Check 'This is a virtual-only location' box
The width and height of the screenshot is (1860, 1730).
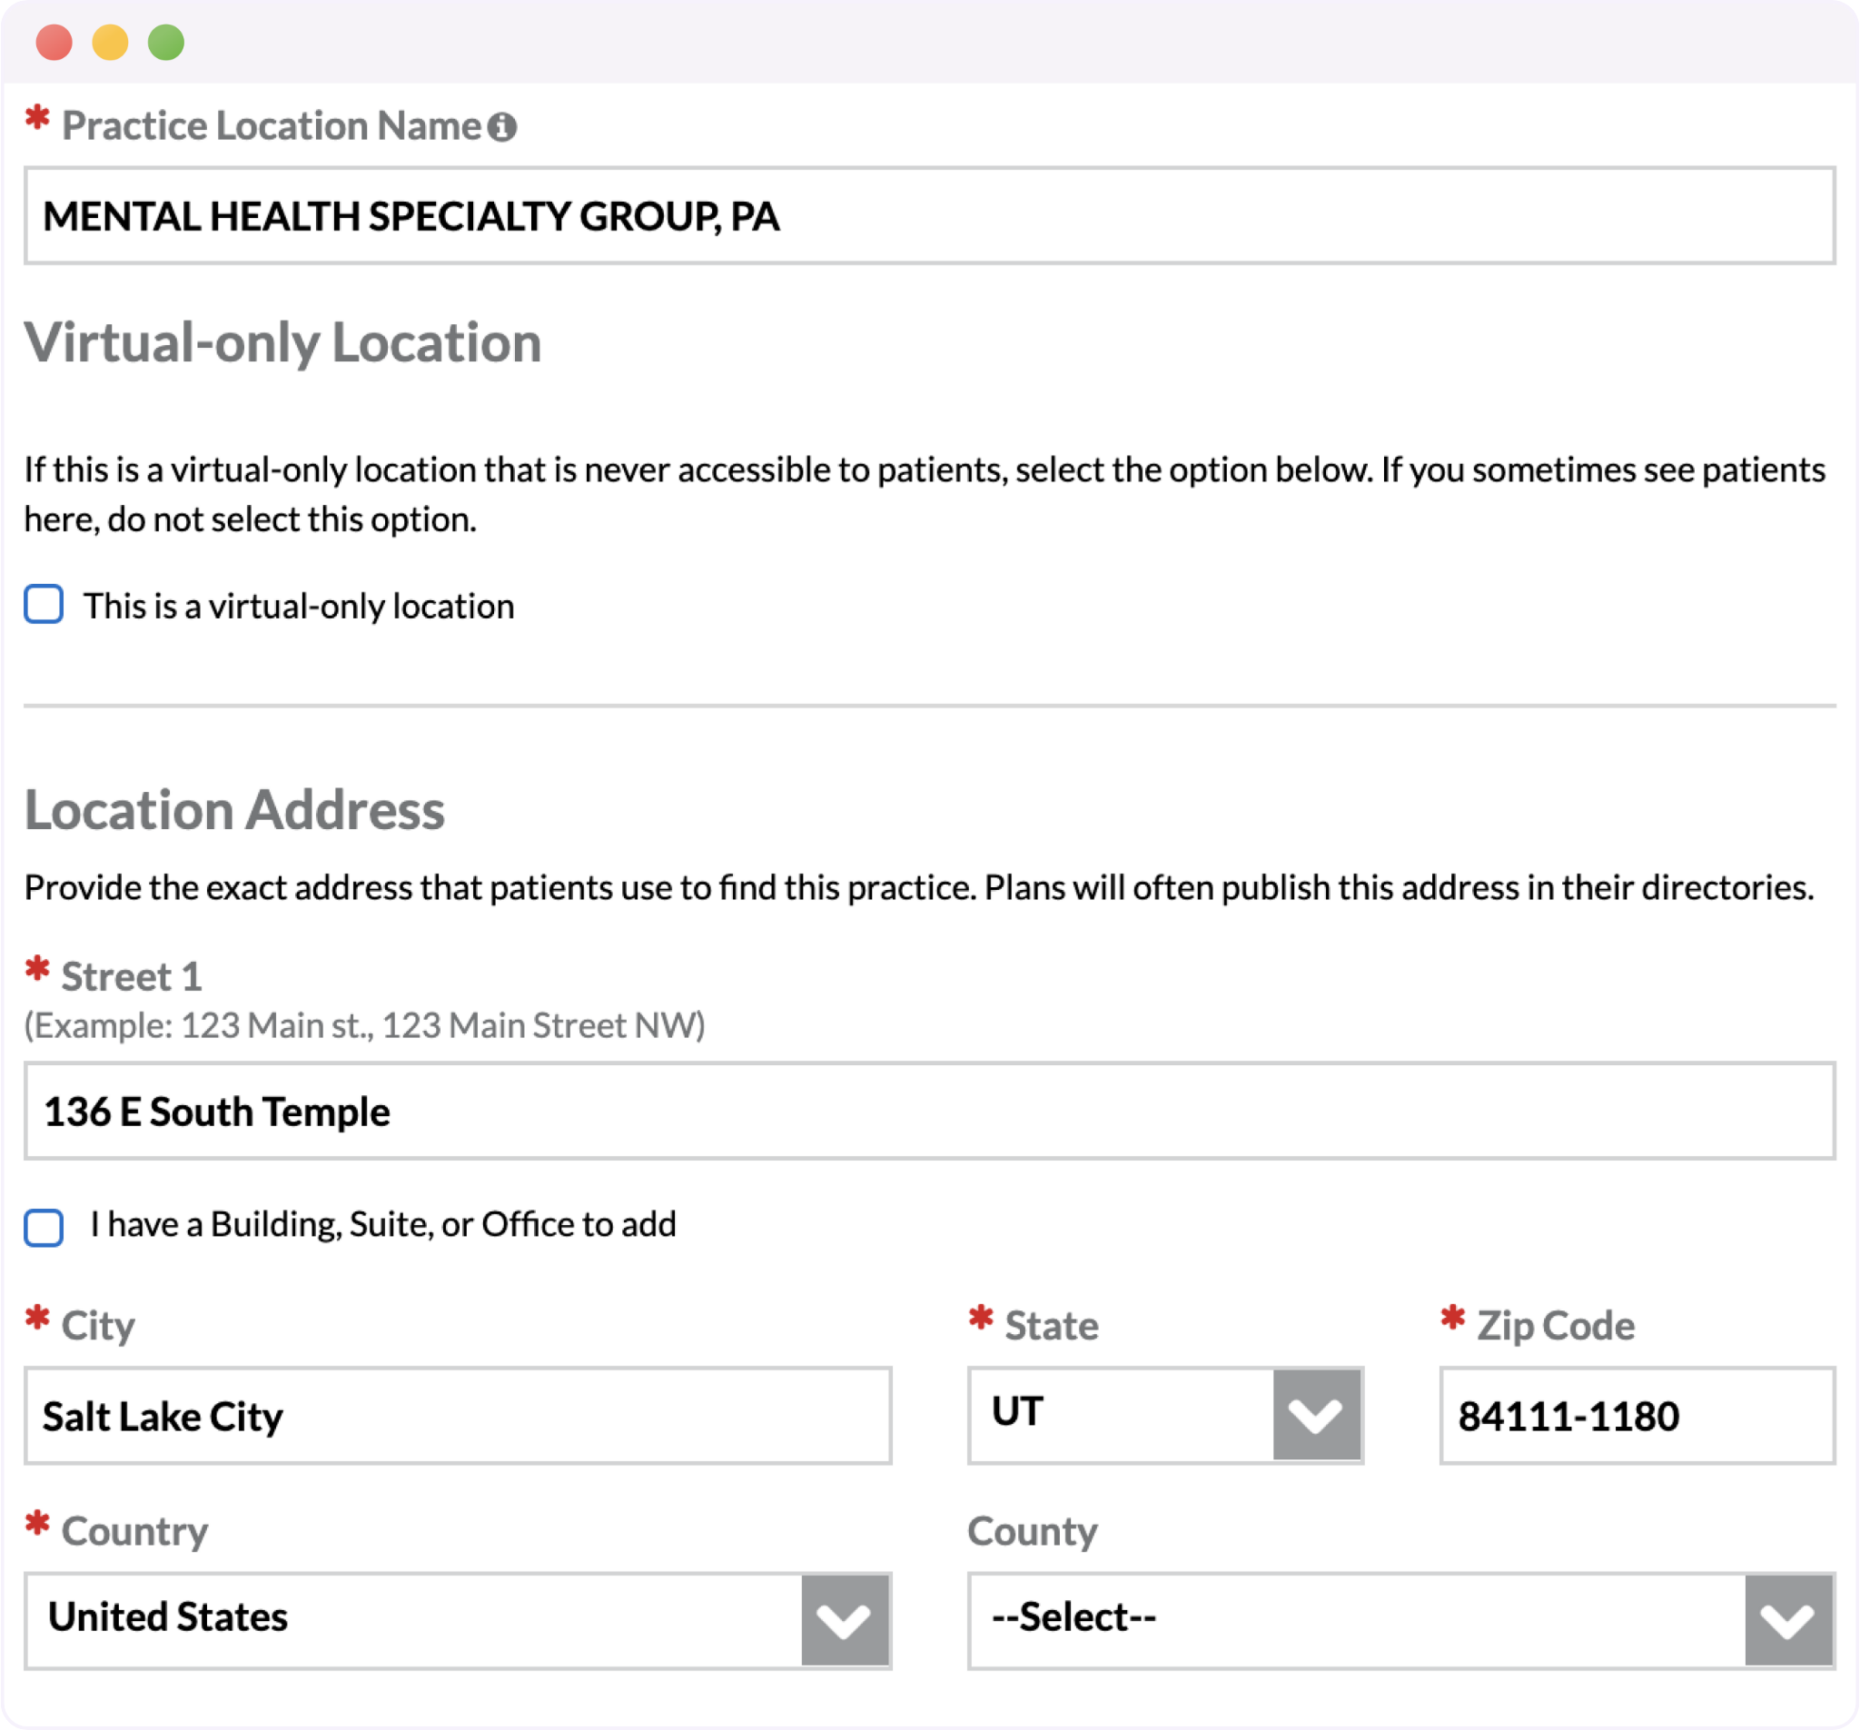44,605
